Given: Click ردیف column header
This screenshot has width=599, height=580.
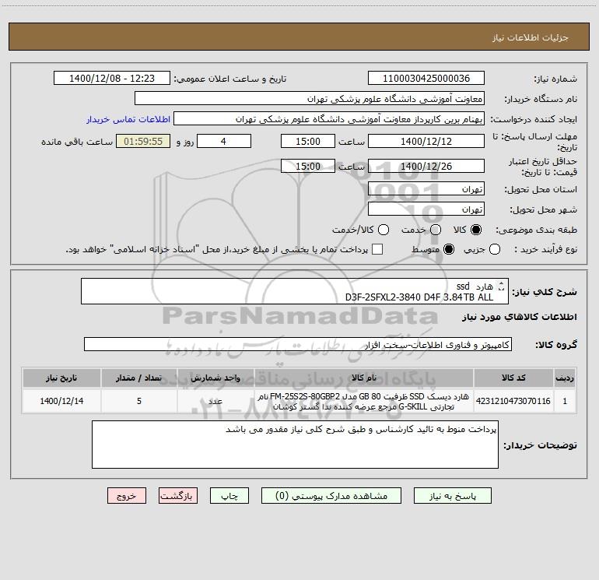Looking at the screenshot, I should coord(565,378).
